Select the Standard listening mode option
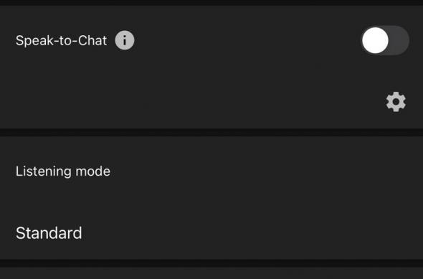The height and width of the screenshot is (279, 423). [49, 233]
